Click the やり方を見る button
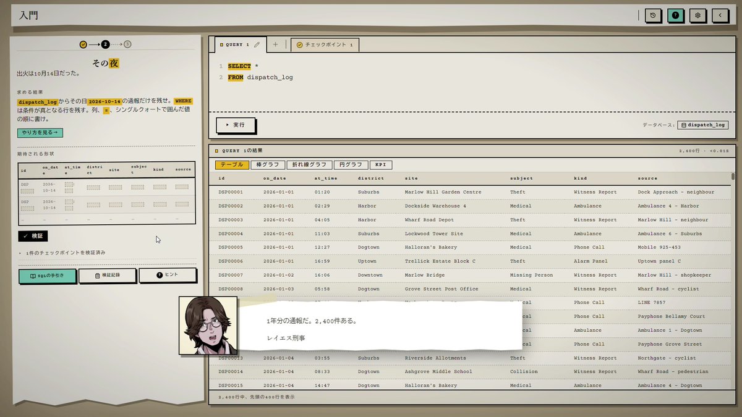Screen dimensions: 742x417 [40, 133]
